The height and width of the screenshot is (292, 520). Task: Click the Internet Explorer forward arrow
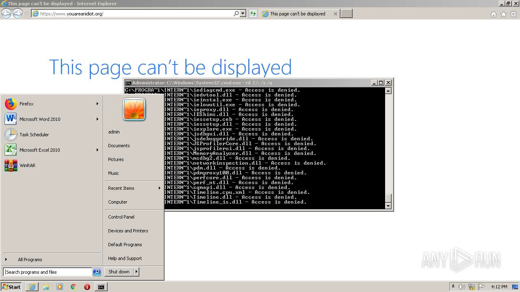(x=17, y=13)
